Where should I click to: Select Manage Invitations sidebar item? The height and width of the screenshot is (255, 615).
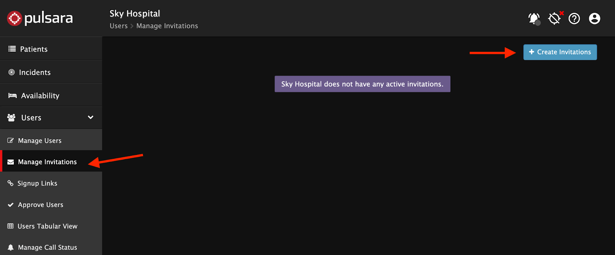coord(47,162)
